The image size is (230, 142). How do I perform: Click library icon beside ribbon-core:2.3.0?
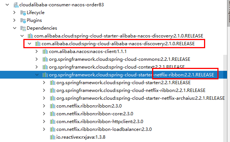point(53,114)
